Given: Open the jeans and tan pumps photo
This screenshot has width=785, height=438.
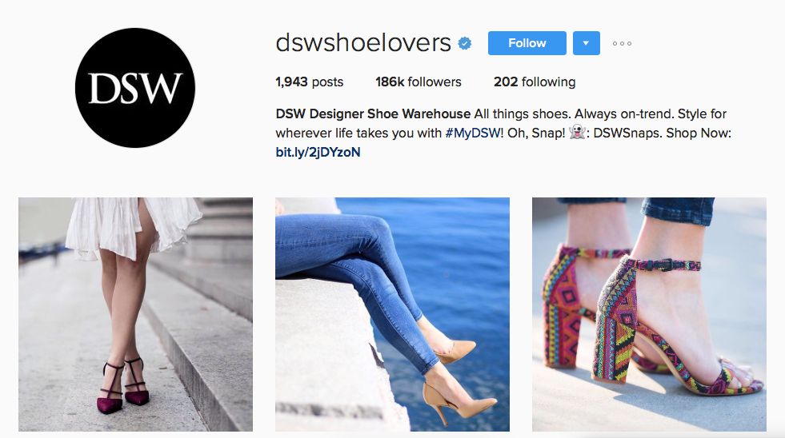Looking at the screenshot, I should coord(392,314).
